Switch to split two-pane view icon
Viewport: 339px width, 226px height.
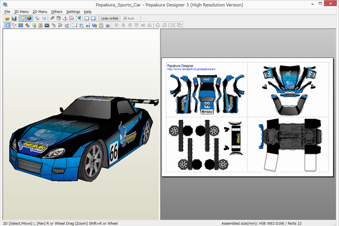pos(86,19)
